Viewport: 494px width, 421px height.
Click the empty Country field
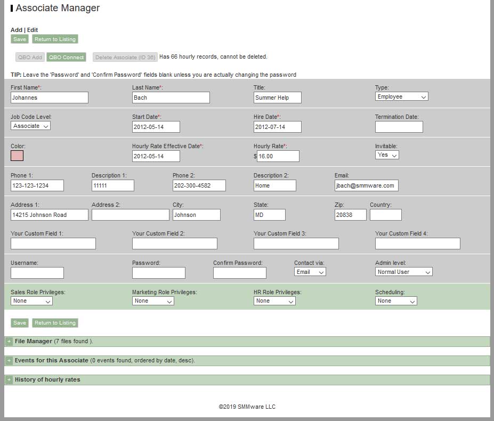(386, 215)
